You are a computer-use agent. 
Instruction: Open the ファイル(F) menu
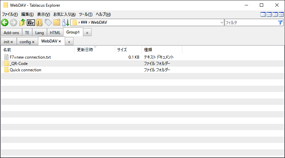(10, 14)
